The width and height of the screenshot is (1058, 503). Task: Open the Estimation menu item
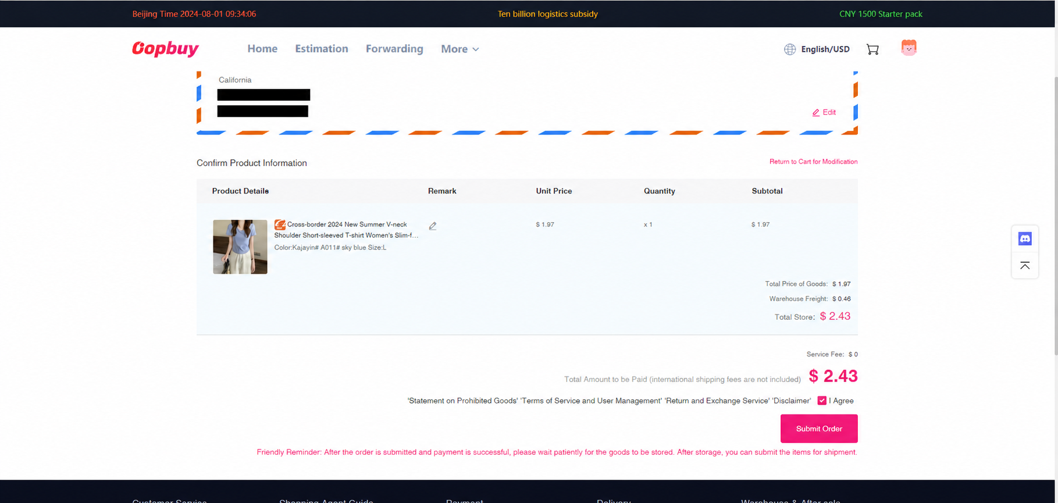(x=322, y=49)
